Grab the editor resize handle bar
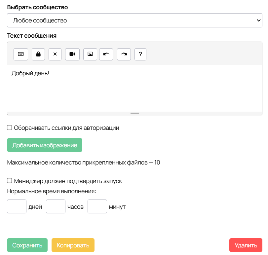The width and height of the screenshot is (268, 255). coord(134,113)
